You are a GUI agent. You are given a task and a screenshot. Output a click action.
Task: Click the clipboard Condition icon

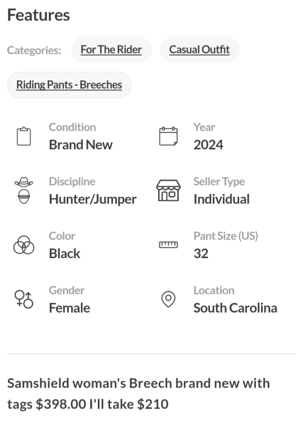coord(24,137)
